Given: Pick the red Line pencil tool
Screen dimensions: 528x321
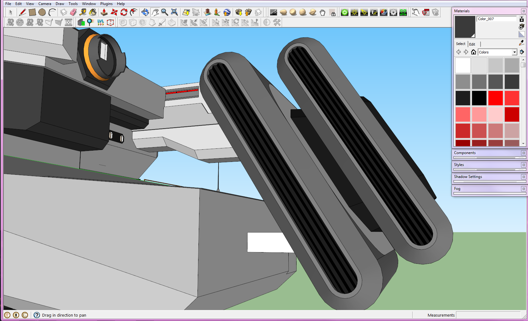Looking at the screenshot, I should click(x=22, y=12).
